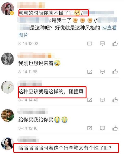Image resolution: width=124 pixels, height=155 pixels.
Task: Reply to the 3-14 11:58 comment
Action: point(102,72)
